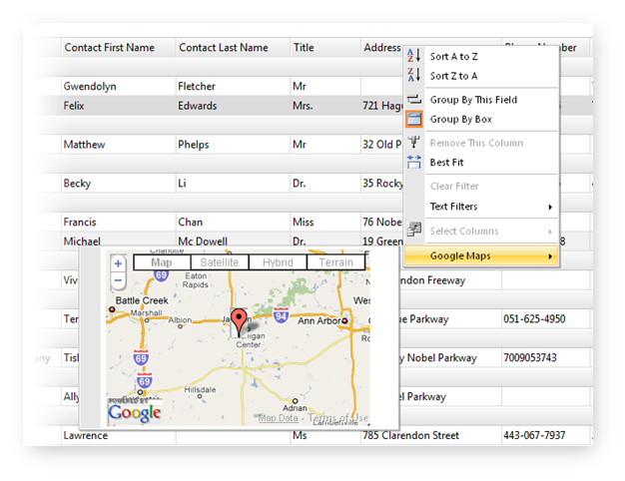
Task: Select the Matthew first name cell
Action: pyautogui.click(x=119, y=145)
